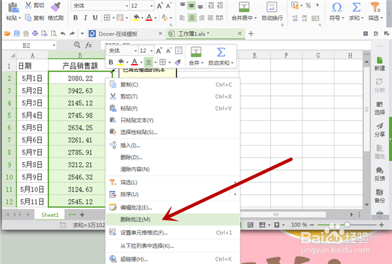392x264 pixels.
Task: Switch to the 工作簿1.xls document tab
Action: (x=194, y=34)
